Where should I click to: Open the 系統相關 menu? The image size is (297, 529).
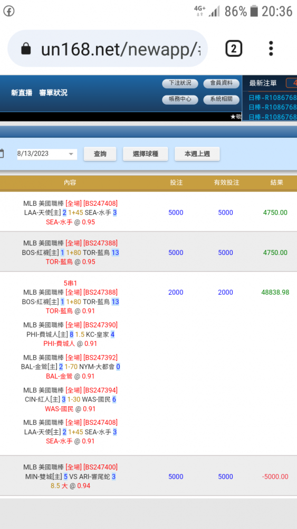pos(222,99)
